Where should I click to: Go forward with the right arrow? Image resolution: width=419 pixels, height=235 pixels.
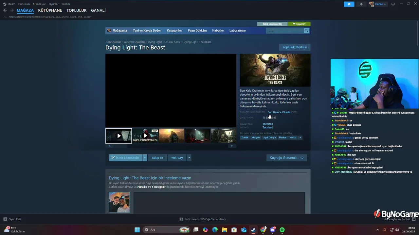click(x=12, y=10)
